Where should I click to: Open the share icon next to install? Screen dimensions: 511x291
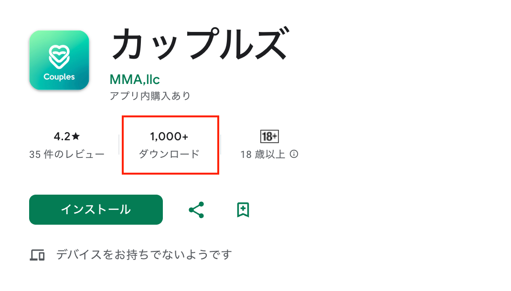(196, 210)
